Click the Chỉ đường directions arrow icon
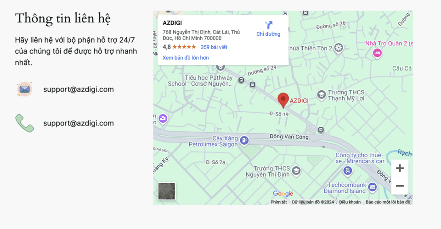The height and width of the screenshot is (229, 441). point(269,25)
